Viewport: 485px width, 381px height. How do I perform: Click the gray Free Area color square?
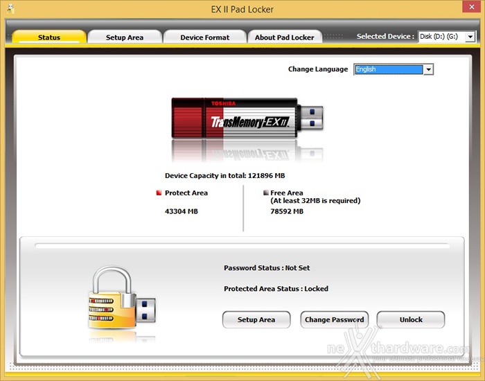point(265,193)
